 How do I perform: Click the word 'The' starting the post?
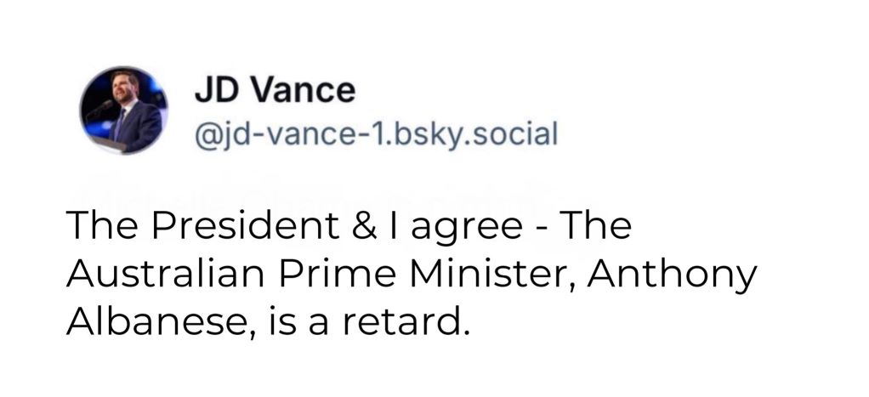pyautogui.click(x=94, y=228)
